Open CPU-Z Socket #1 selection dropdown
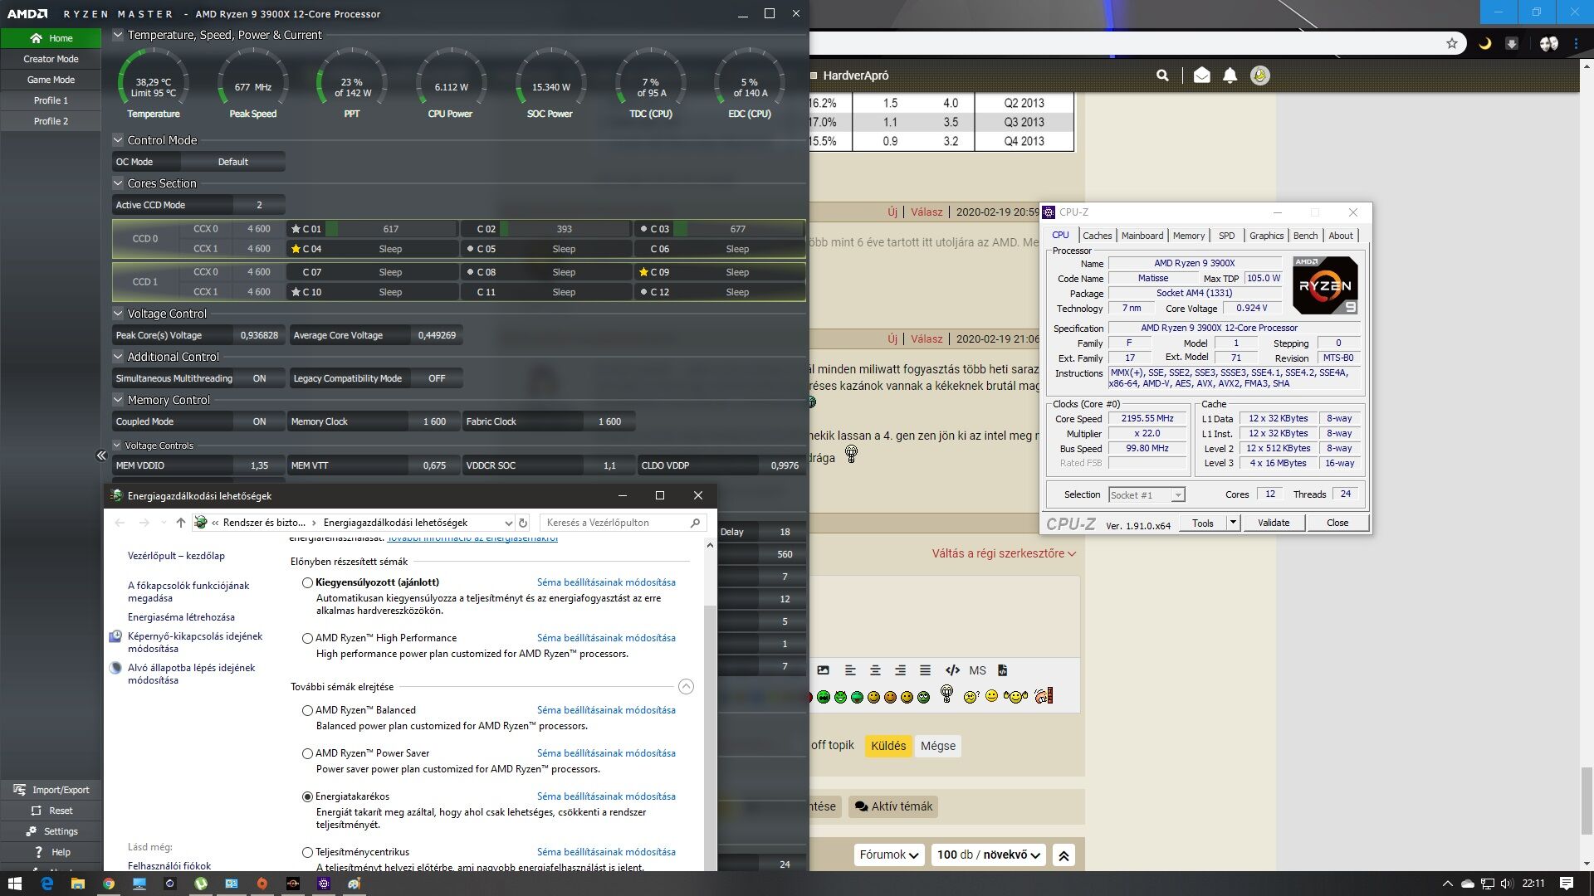Screen dimensions: 1594x896 [1177, 495]
